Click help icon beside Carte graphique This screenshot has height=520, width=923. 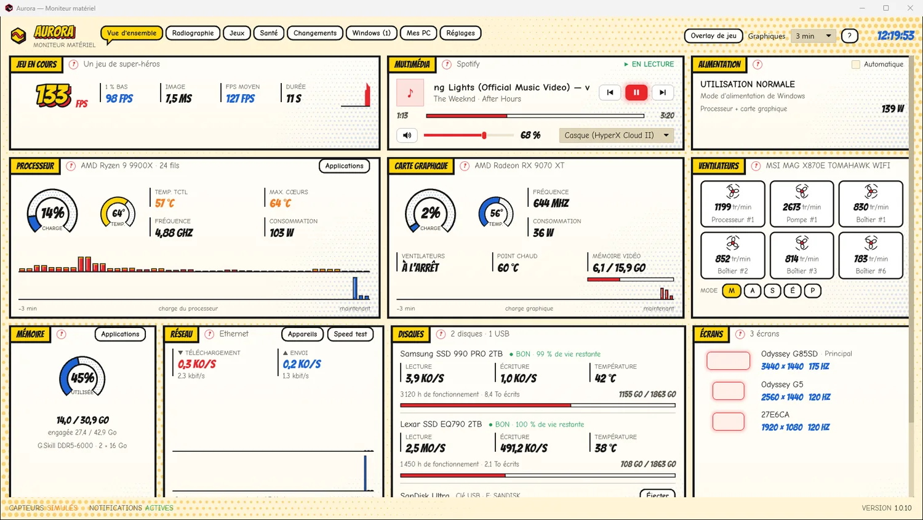pyautogui.click(x=465, y=166)
